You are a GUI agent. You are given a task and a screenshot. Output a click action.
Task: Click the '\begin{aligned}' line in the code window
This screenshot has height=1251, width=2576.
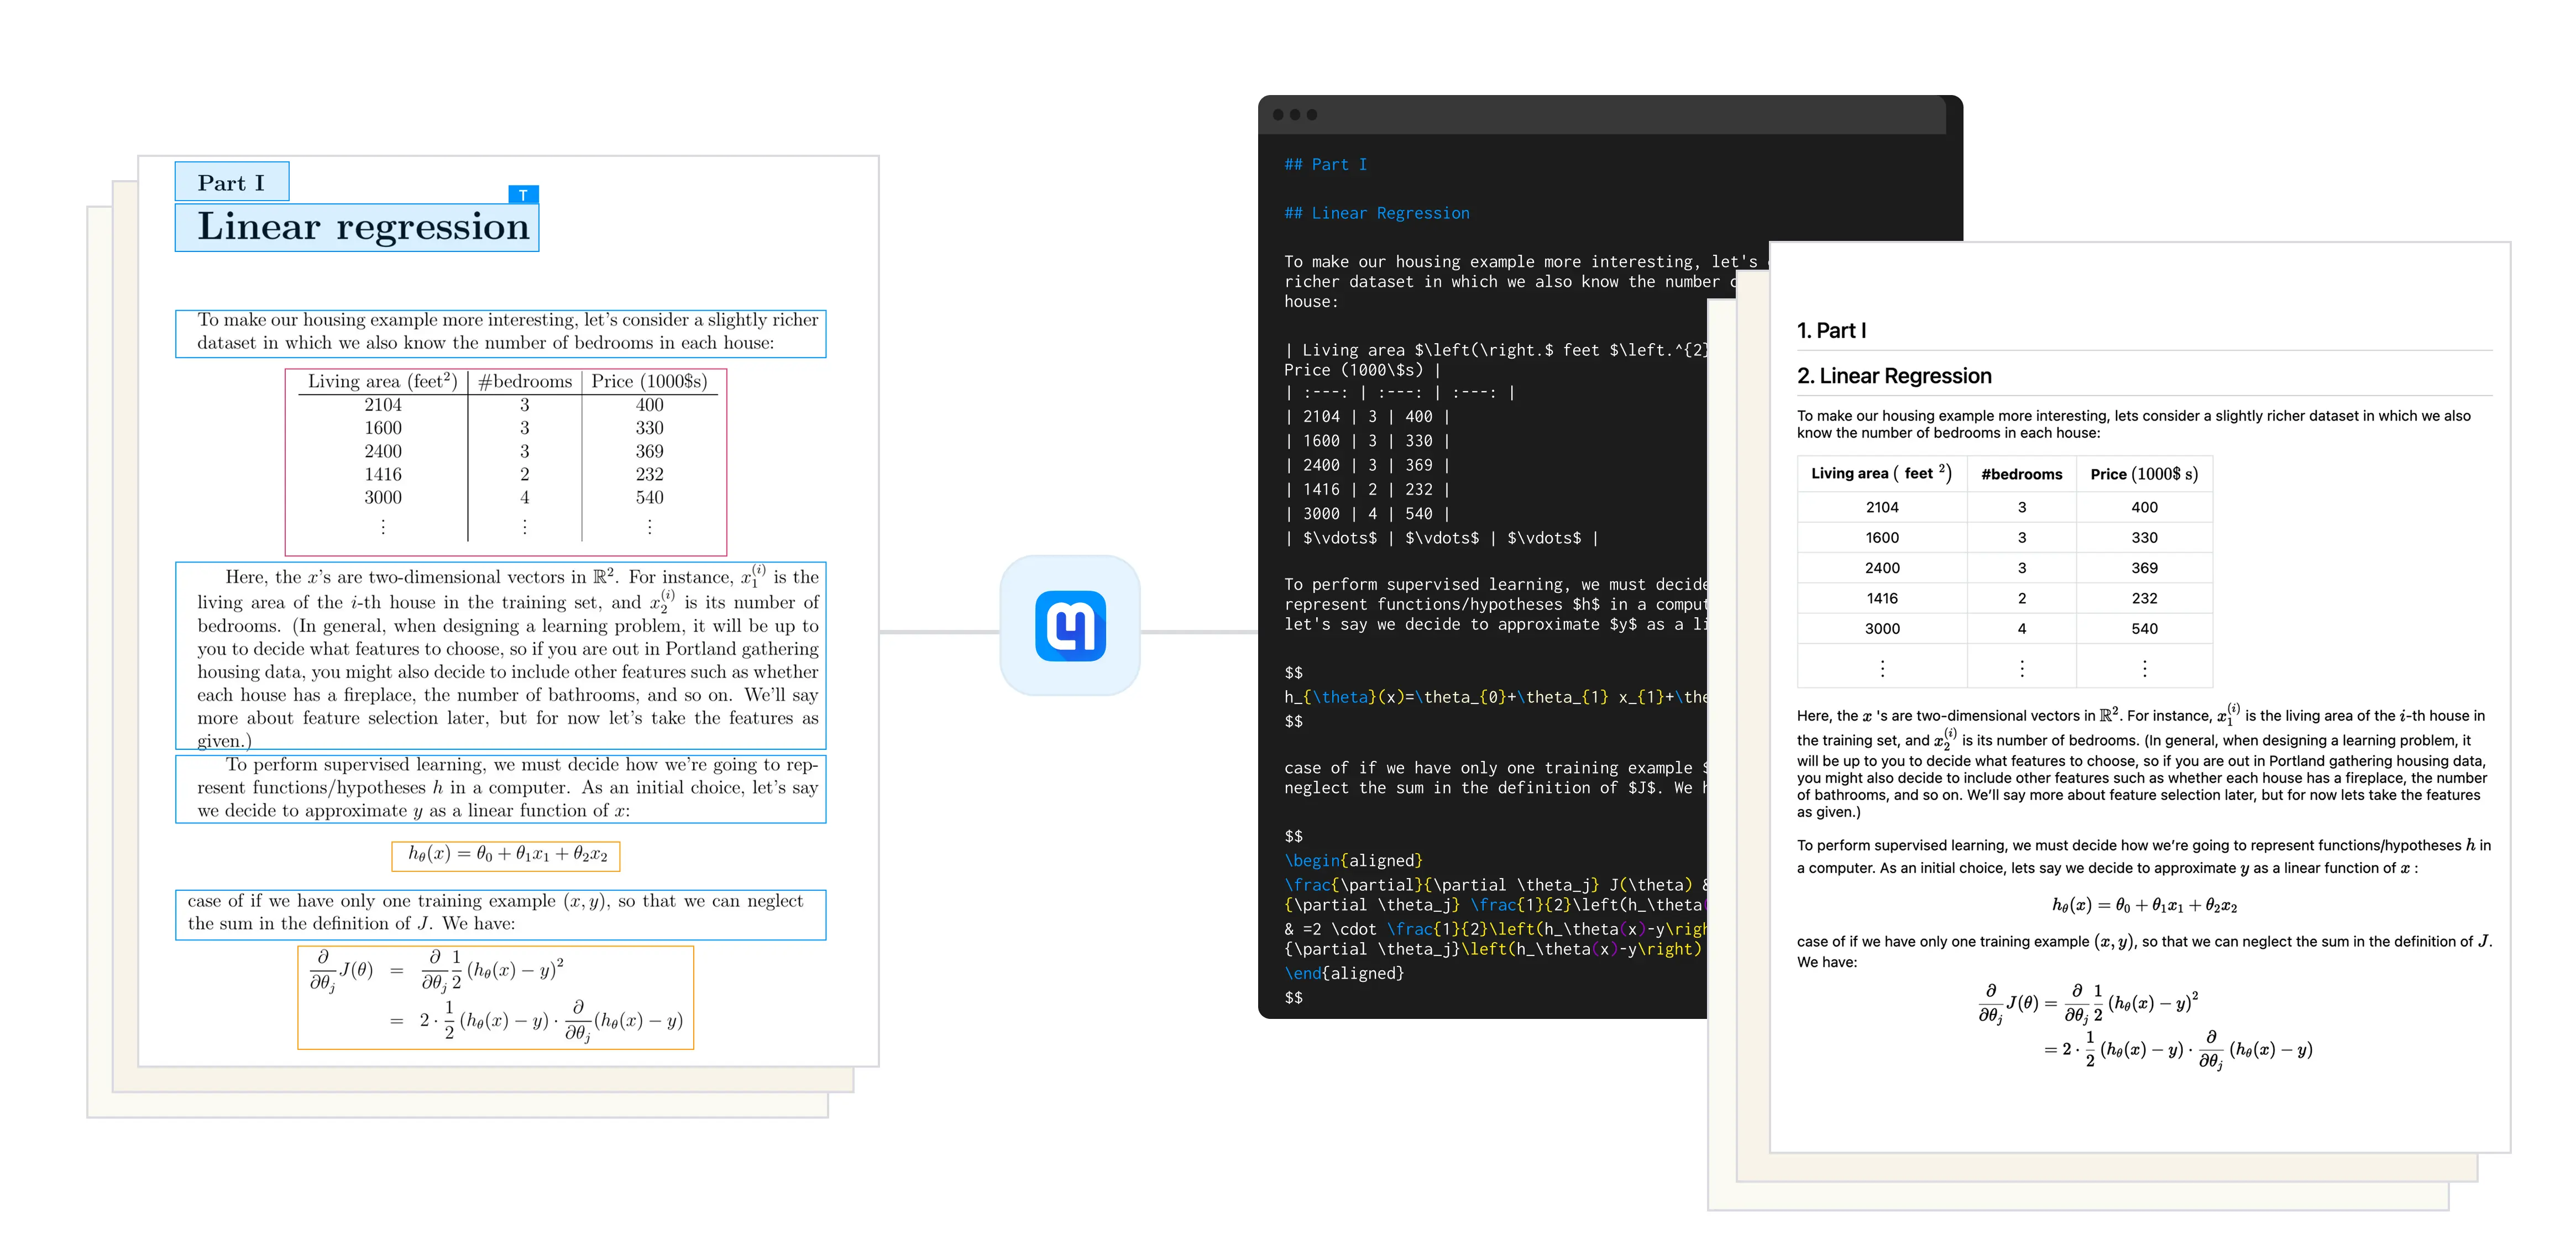1353,861
